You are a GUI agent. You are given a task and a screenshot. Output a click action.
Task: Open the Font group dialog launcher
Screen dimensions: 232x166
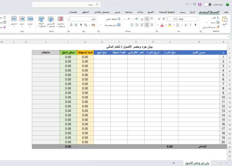pos(157,31)
